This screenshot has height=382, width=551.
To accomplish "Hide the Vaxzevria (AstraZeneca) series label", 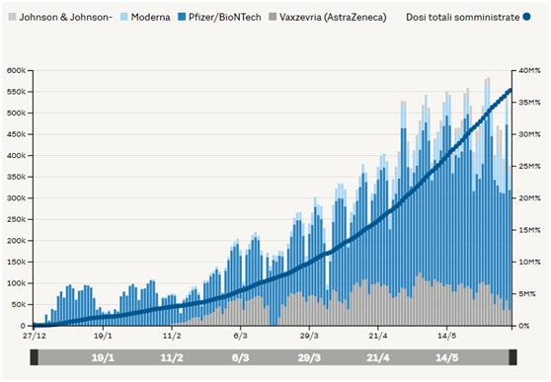I will pos(333,17).
